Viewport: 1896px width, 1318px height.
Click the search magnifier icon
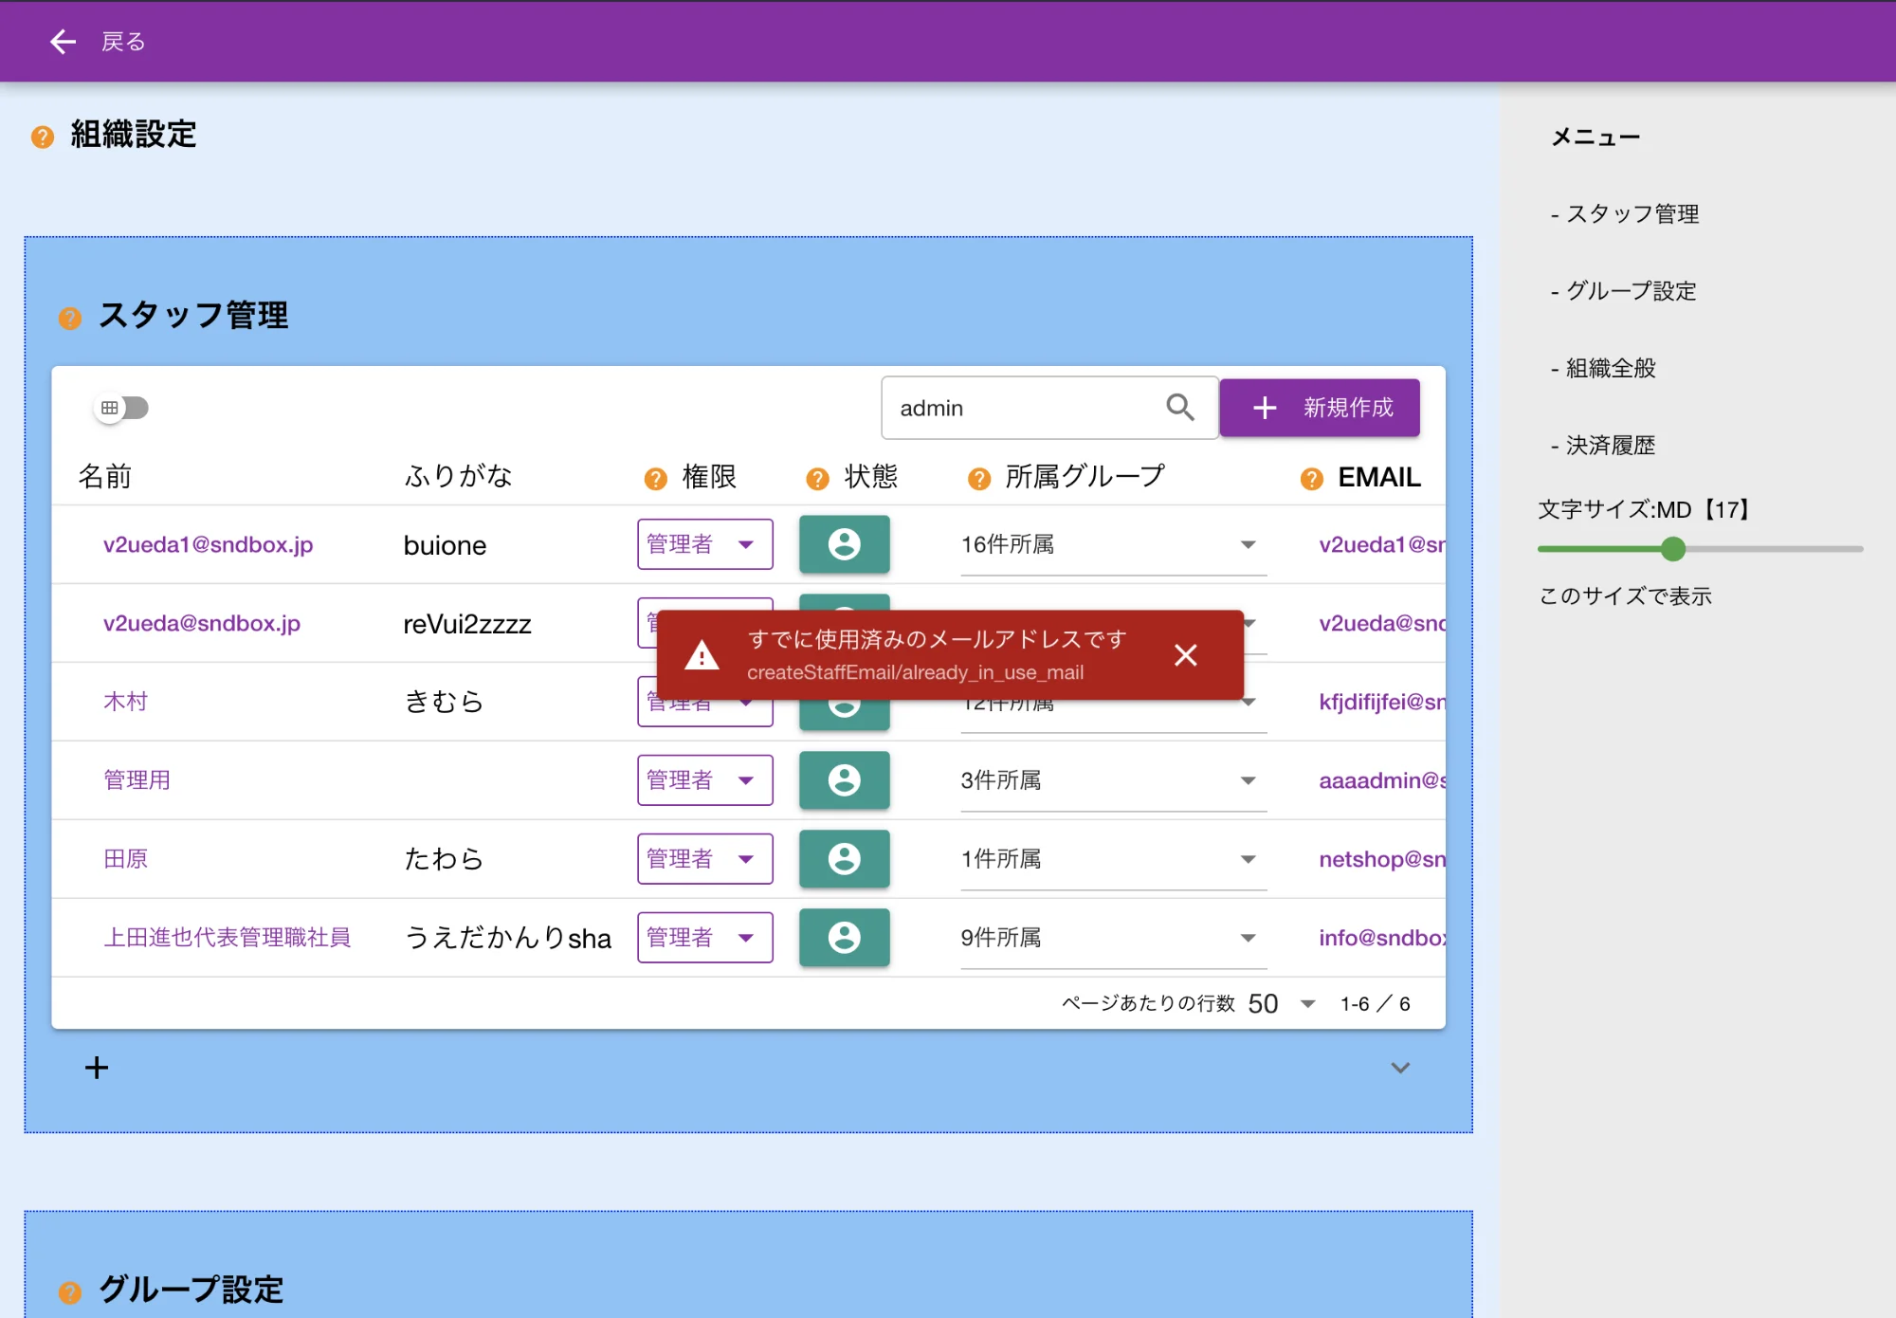point(1180,408)
